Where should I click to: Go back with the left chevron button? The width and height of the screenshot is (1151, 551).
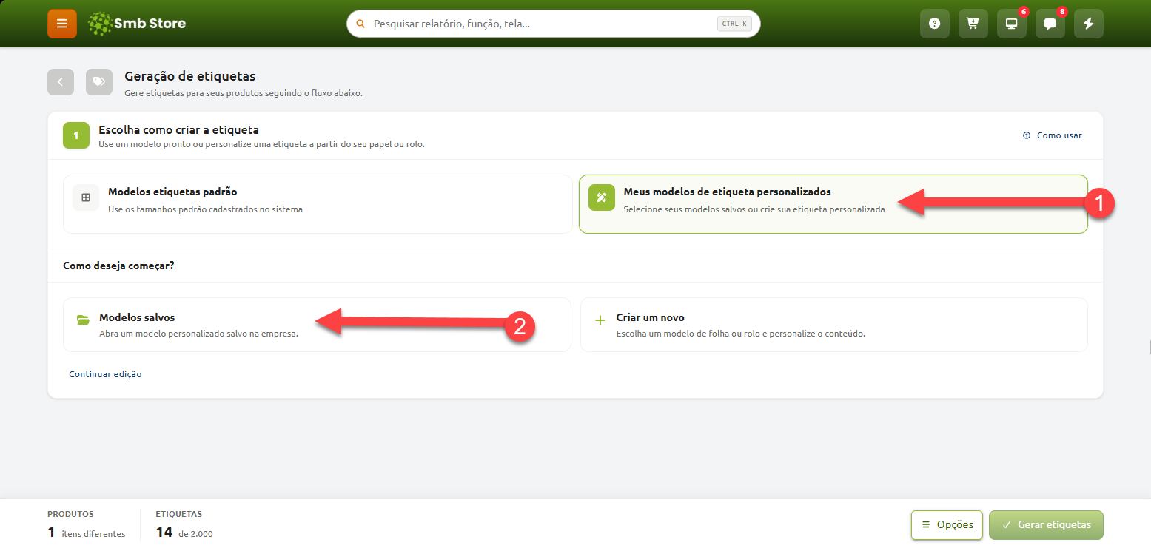coord(61,82)
